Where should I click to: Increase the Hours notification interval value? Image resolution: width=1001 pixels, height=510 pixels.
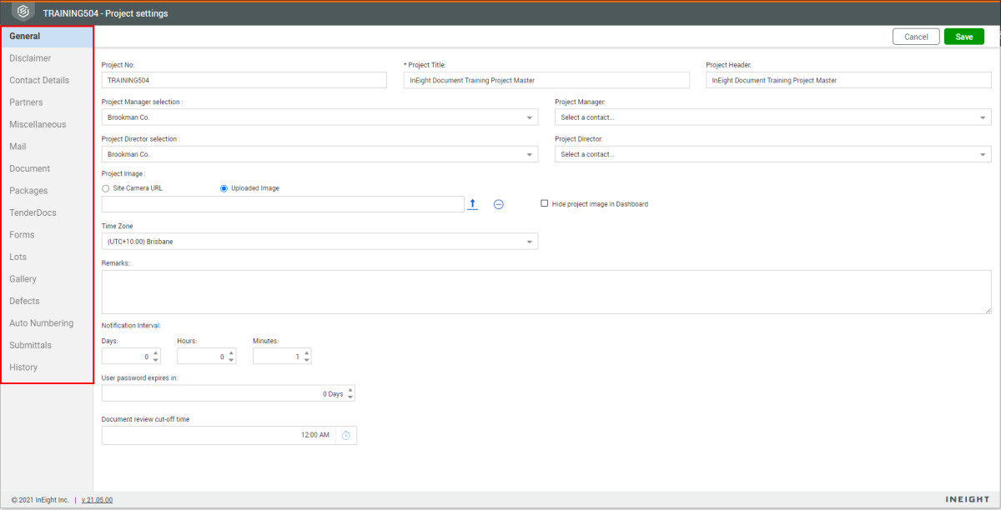click(x=231, y=352)
